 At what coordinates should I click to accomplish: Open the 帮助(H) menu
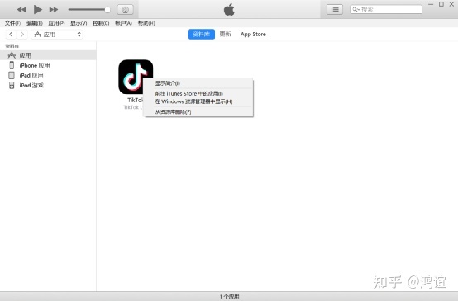(146, 23)
